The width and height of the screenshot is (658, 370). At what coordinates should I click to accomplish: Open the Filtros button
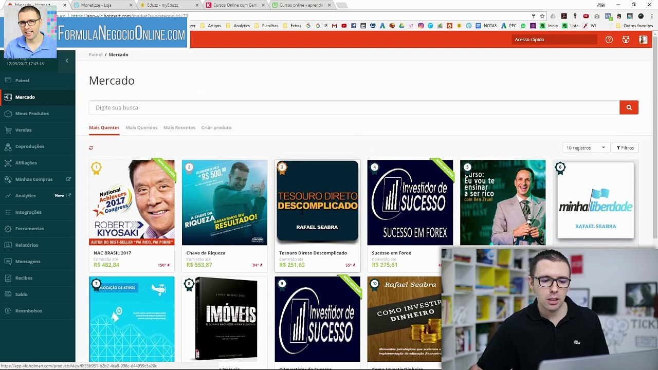pos(625,148)
